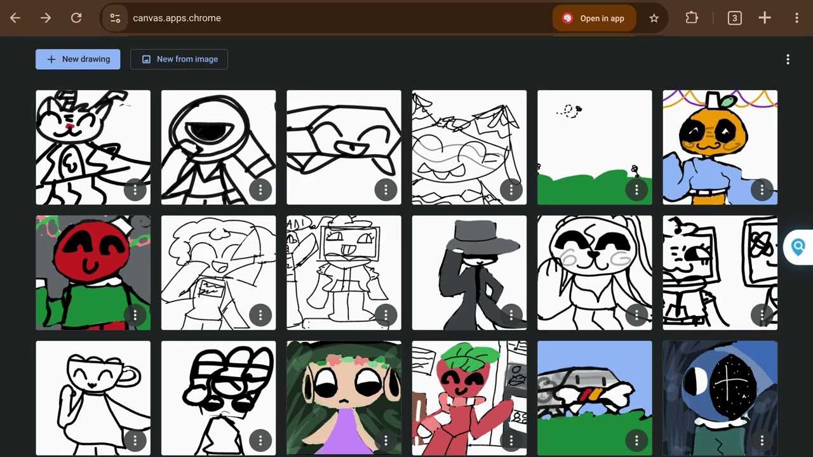Open options for the strawberry character drawing
813x457 pixels.
tap(511, 440)
